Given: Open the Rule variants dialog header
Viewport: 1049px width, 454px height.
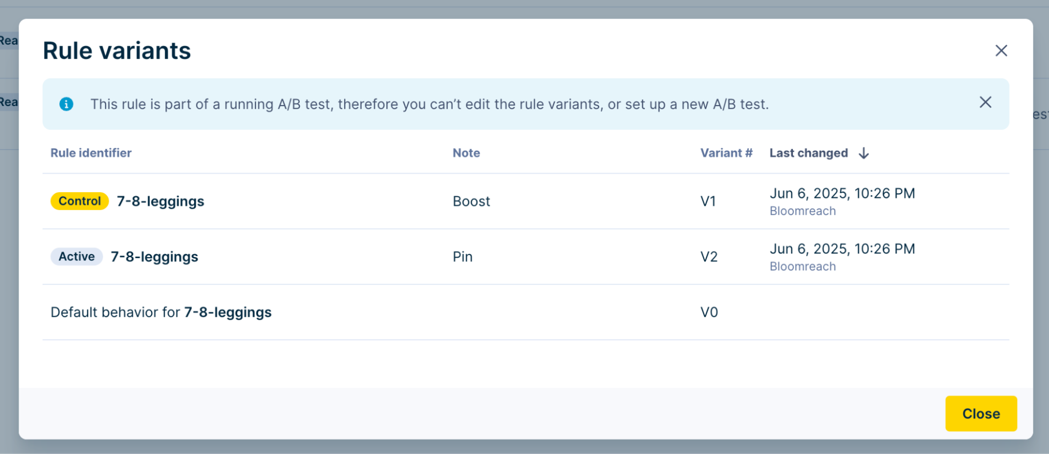Looking at the screenshot, I should (x=116, y=50).
